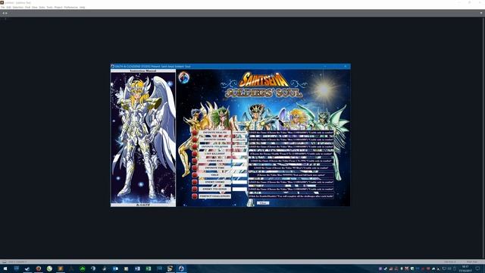Open the Plain Text syntax selector
The width and height of the screenshot is (485, 273).
pos(472,262)
